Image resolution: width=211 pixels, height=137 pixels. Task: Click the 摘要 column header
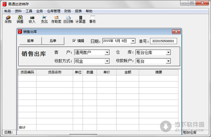pyautogui.click(x=159, y=72)
